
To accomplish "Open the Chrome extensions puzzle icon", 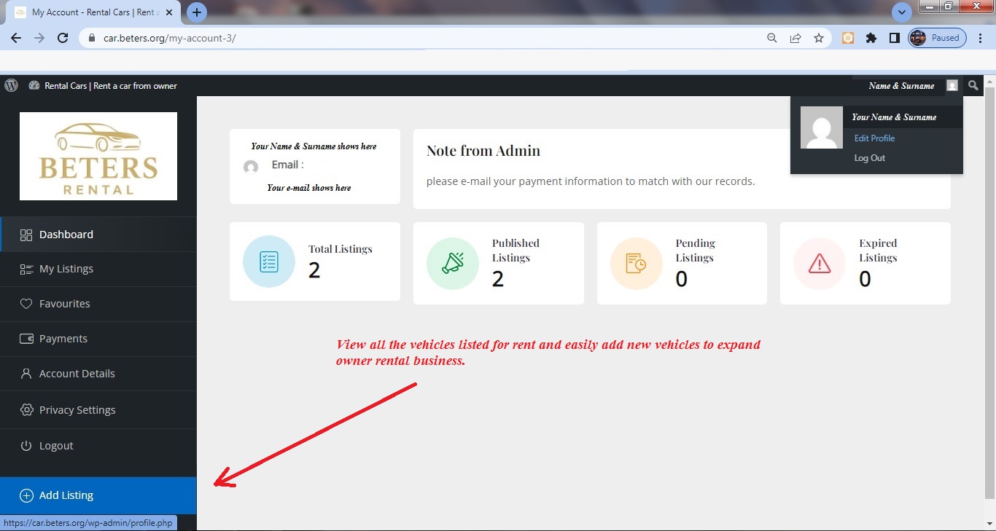I will pos(871,38).
